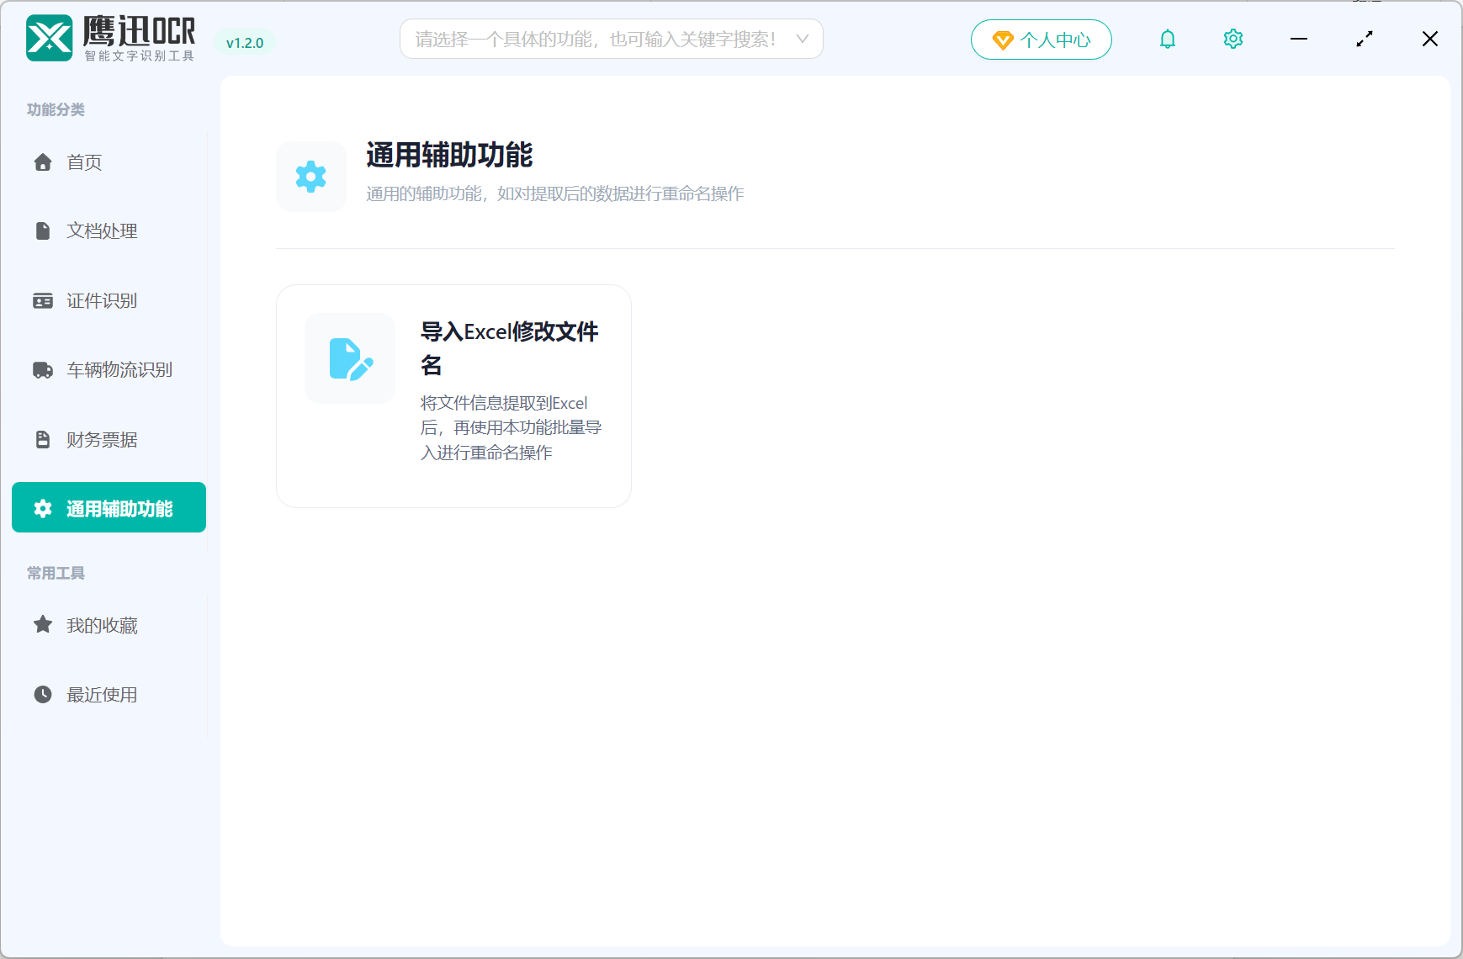Open the 证件识别 ID recognition section
Screen dimensions: 1463x959
coord(102,300)
